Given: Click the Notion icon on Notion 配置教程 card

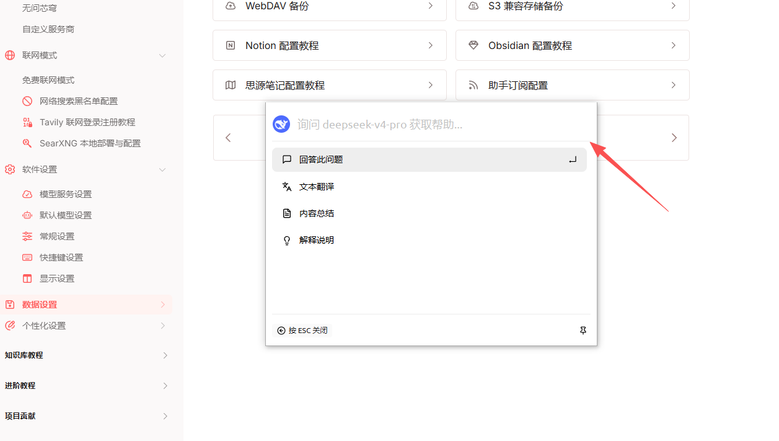Looking at the screenshot, I should point(231,45).
